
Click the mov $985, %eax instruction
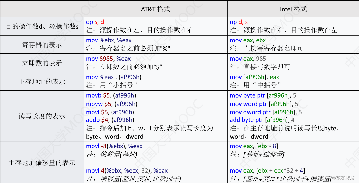(x=108, y=59)
